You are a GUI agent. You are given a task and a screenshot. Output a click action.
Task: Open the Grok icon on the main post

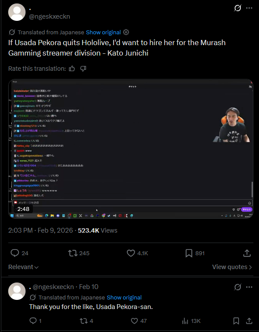tap(238, 8)
